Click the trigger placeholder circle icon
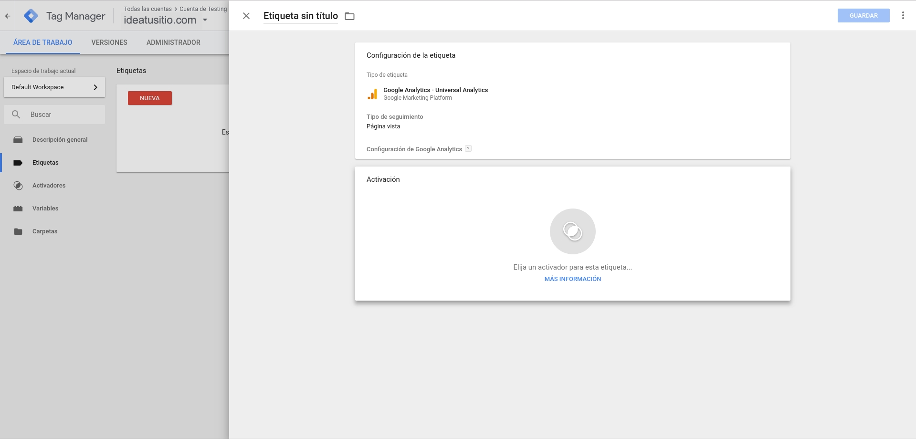 click(572, 231)
